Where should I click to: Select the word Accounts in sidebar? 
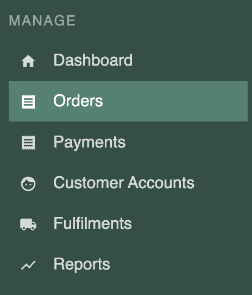point(161,183)
